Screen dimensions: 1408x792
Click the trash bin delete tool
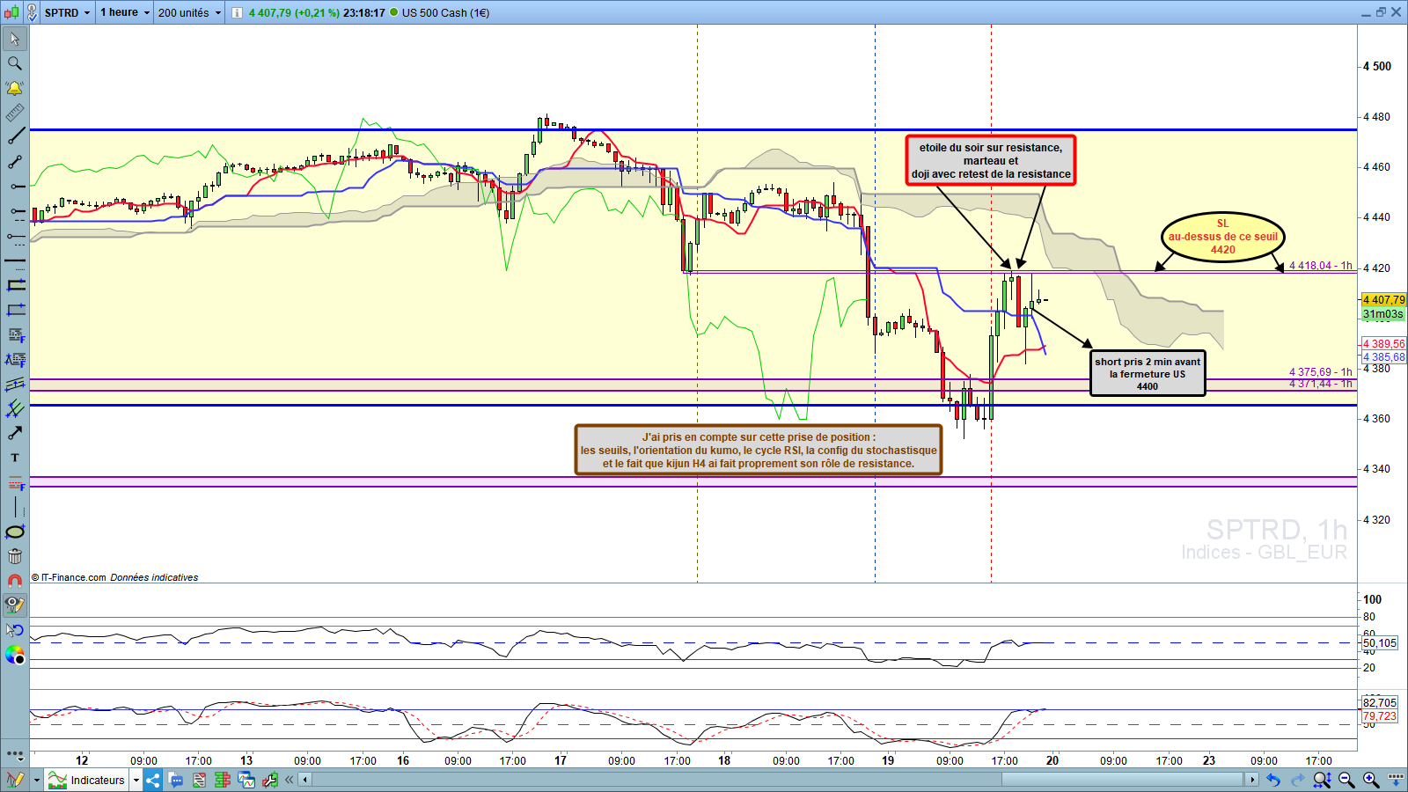tap(15, 556)
